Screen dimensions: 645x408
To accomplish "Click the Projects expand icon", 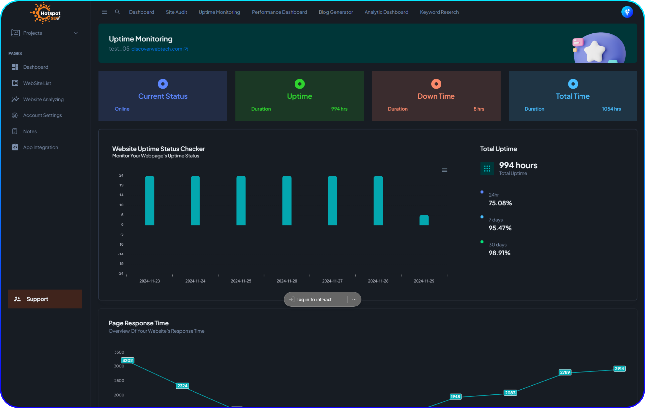I will [x=76, y=33].
